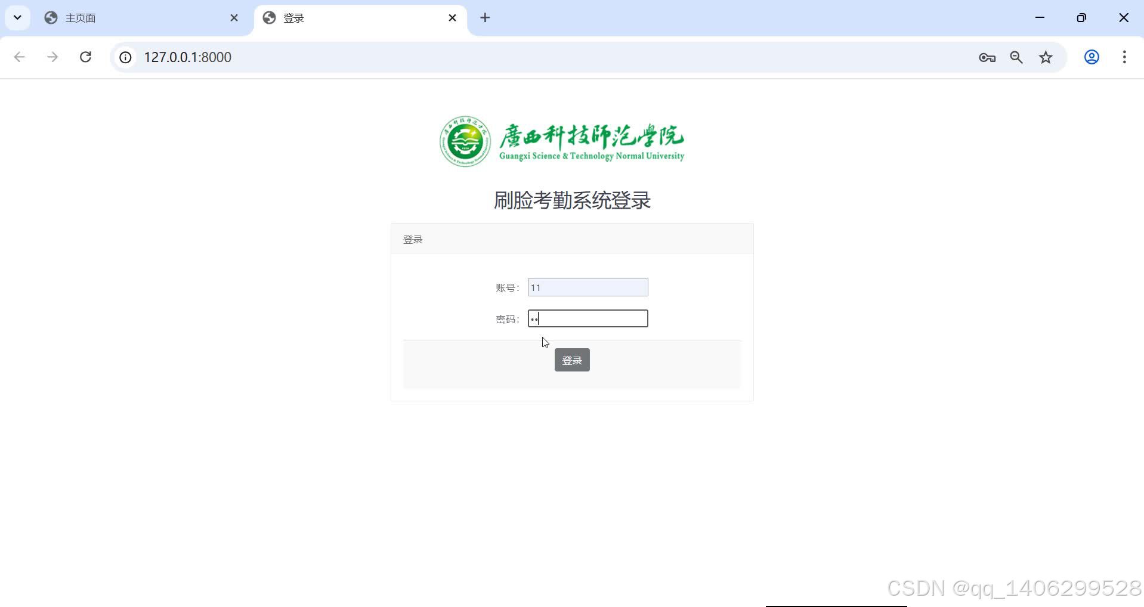Viewport: 1144px width, 607px height.
Task: Click the CSDN watermark text
Action: tap(1013, 588)
